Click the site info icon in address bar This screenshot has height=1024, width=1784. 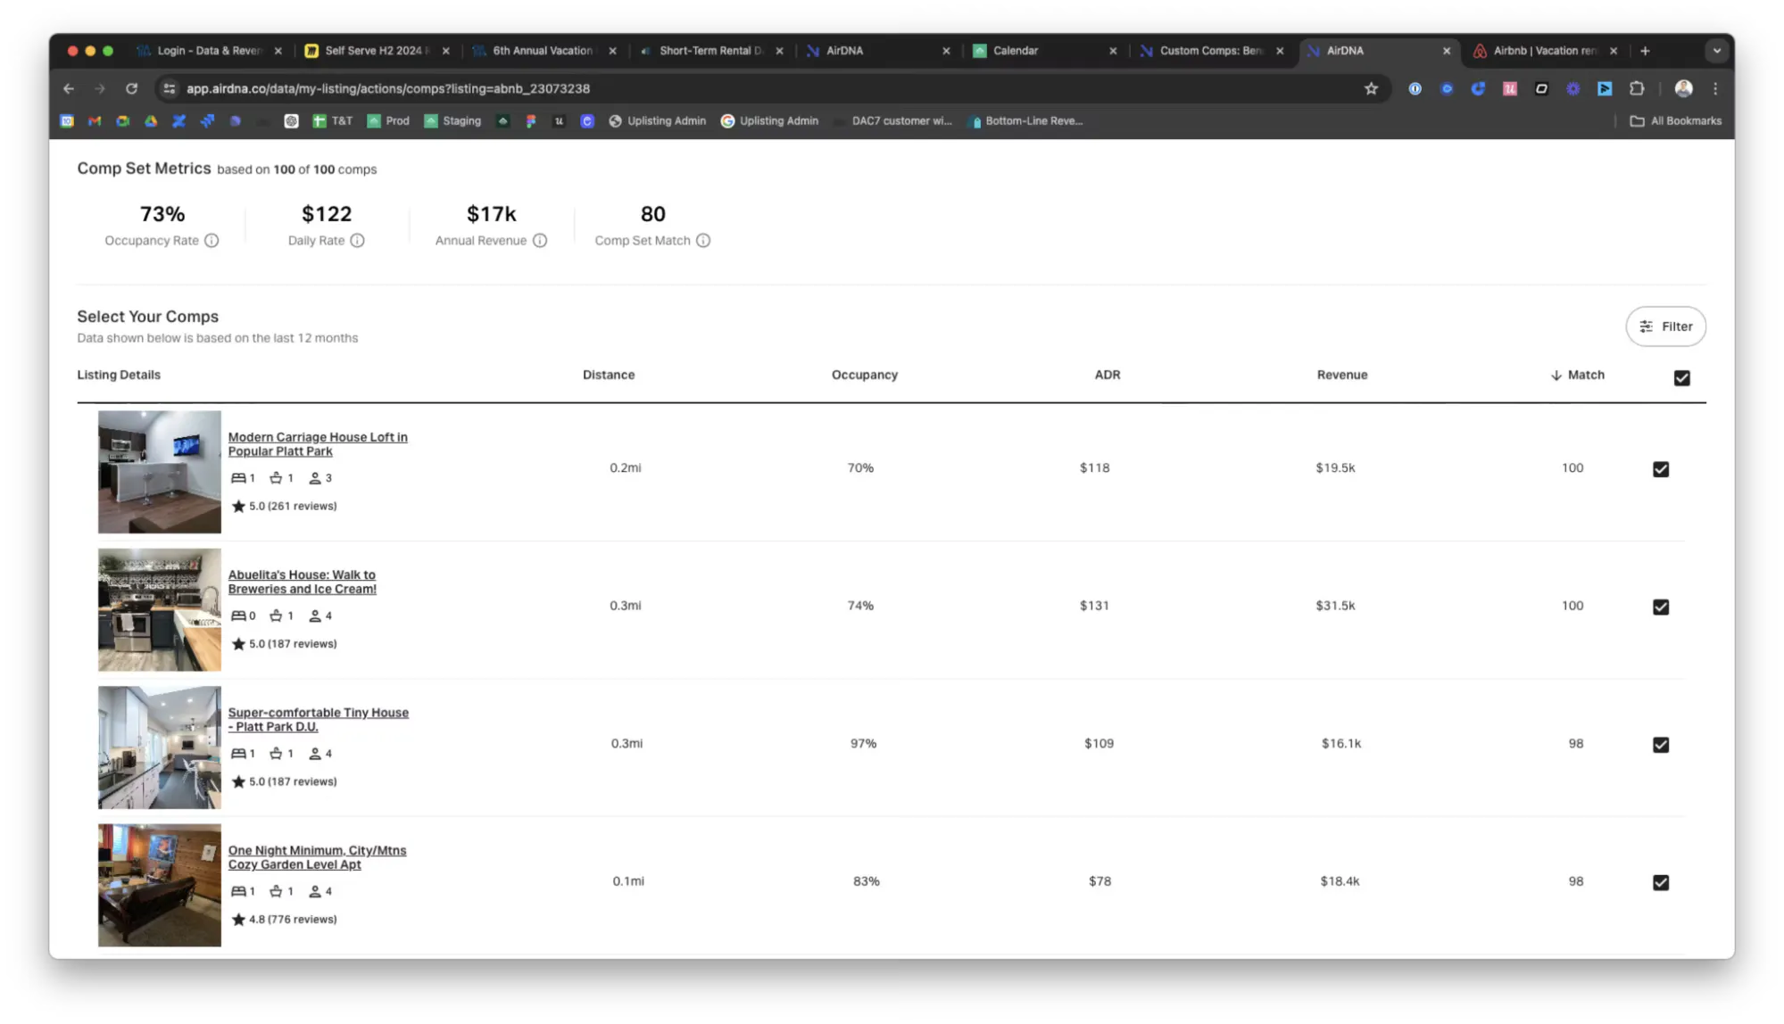coord(169,88)
